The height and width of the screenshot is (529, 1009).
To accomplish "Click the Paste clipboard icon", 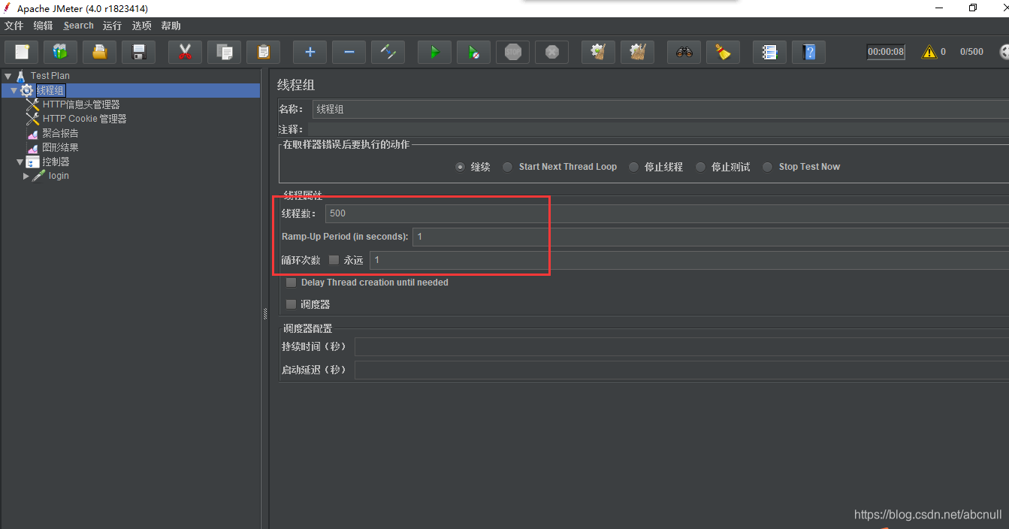I will tap(263, 52).
